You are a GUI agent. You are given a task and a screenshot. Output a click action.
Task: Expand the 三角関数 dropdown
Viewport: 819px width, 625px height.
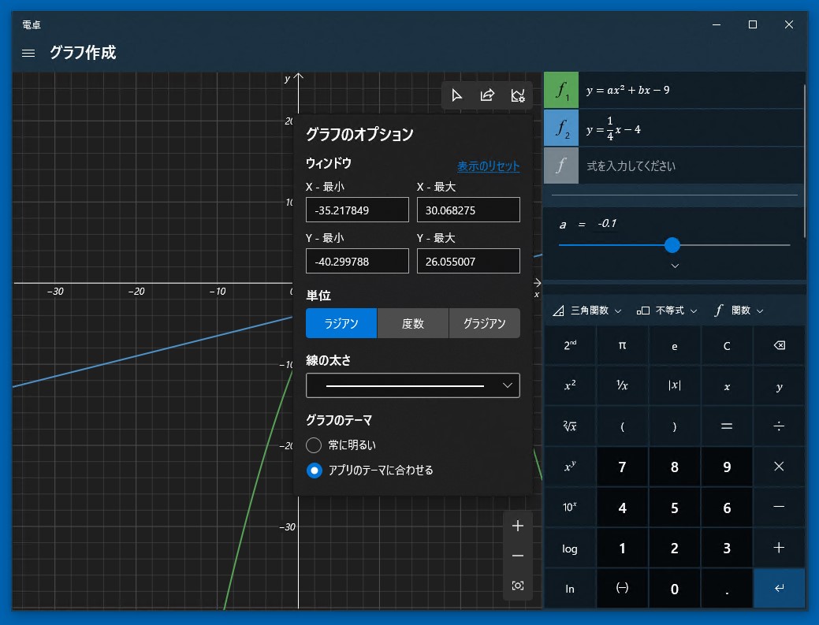(x=587, y=311)
